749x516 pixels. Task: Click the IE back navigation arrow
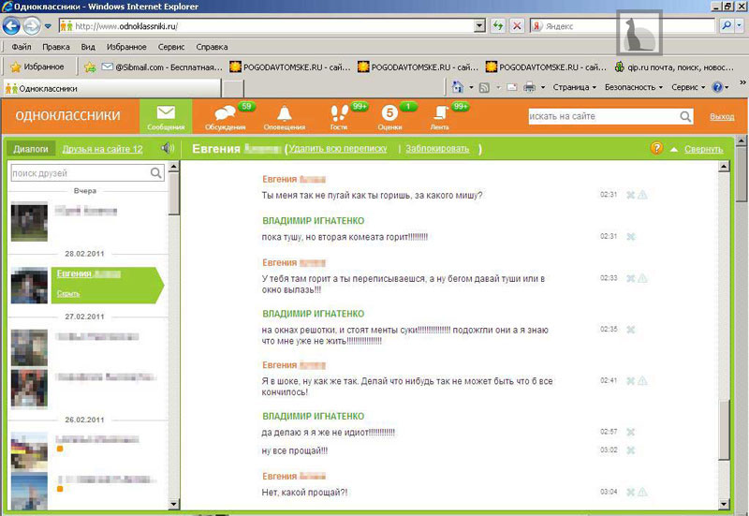tap(11, 26)
